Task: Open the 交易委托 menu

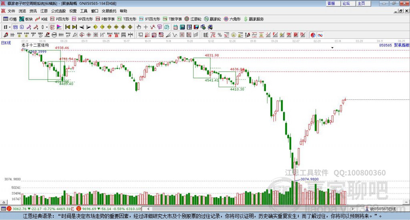Action: (109, 11)
